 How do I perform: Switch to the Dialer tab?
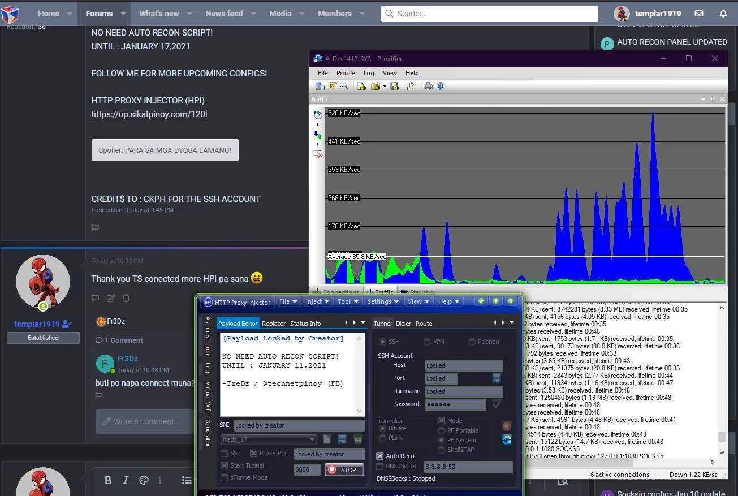click(404, 324)
